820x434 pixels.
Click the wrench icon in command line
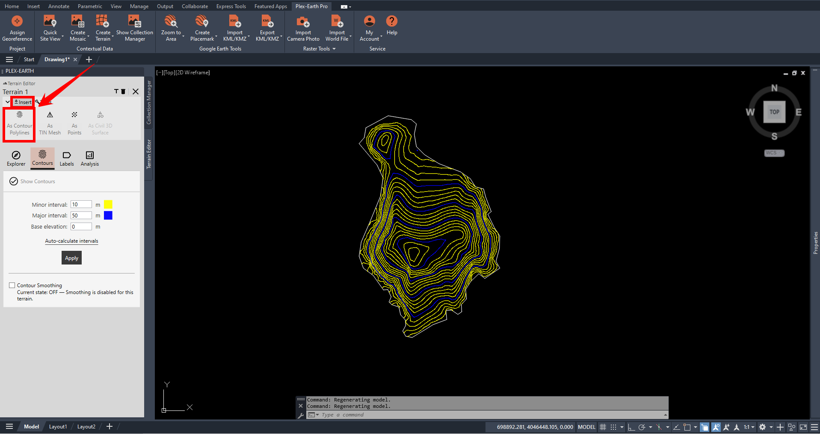pyautogui.click(x=301, y=415)
